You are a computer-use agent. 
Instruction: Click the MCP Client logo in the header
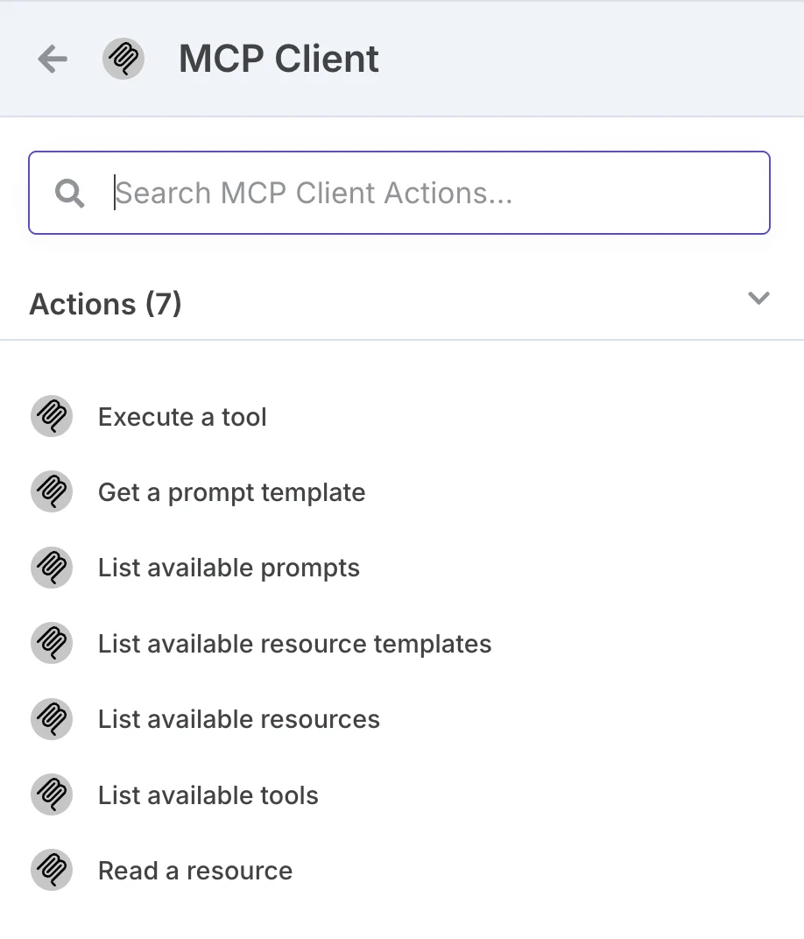(123, 59)
